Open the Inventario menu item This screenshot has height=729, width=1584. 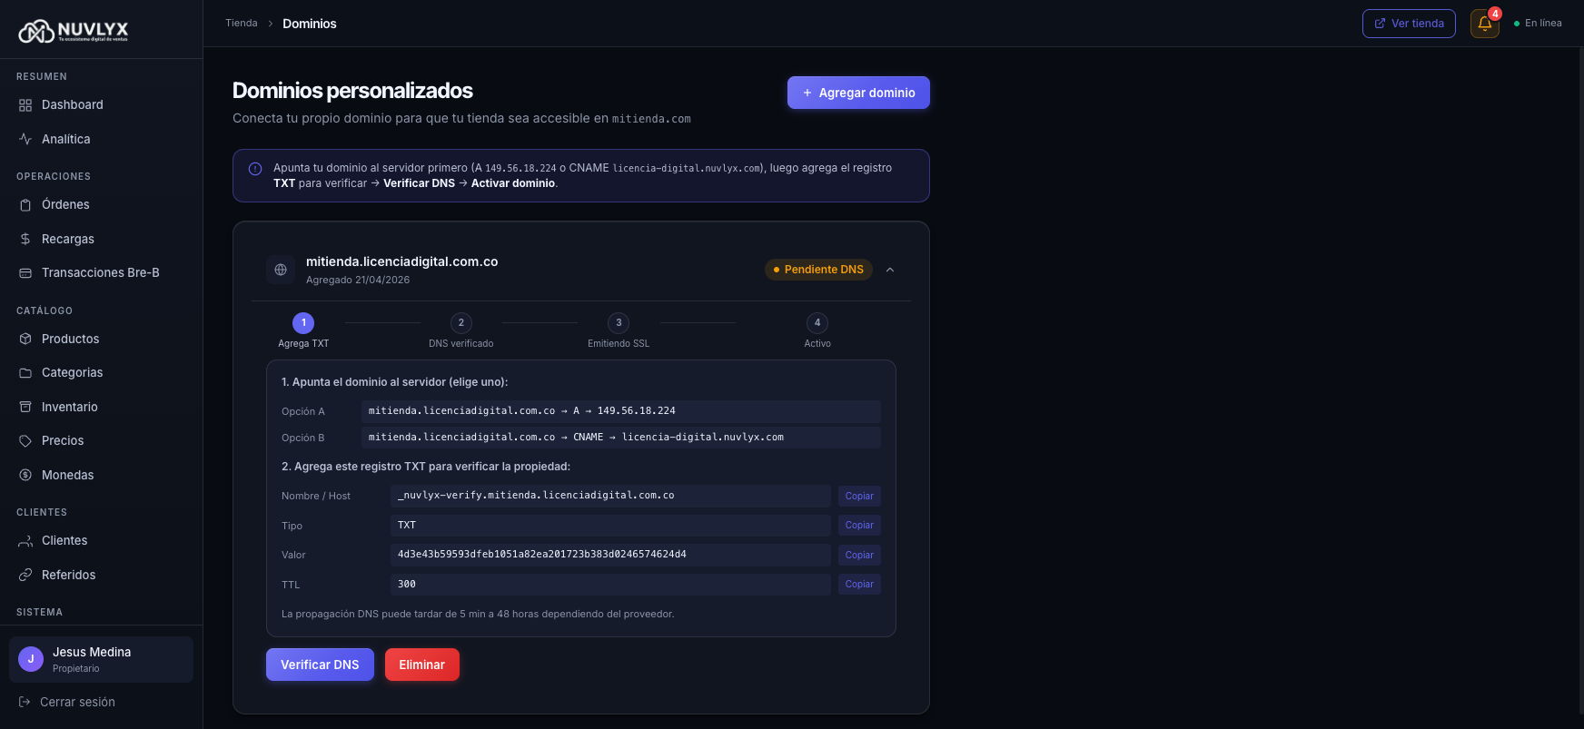click(x=69, y=407)
